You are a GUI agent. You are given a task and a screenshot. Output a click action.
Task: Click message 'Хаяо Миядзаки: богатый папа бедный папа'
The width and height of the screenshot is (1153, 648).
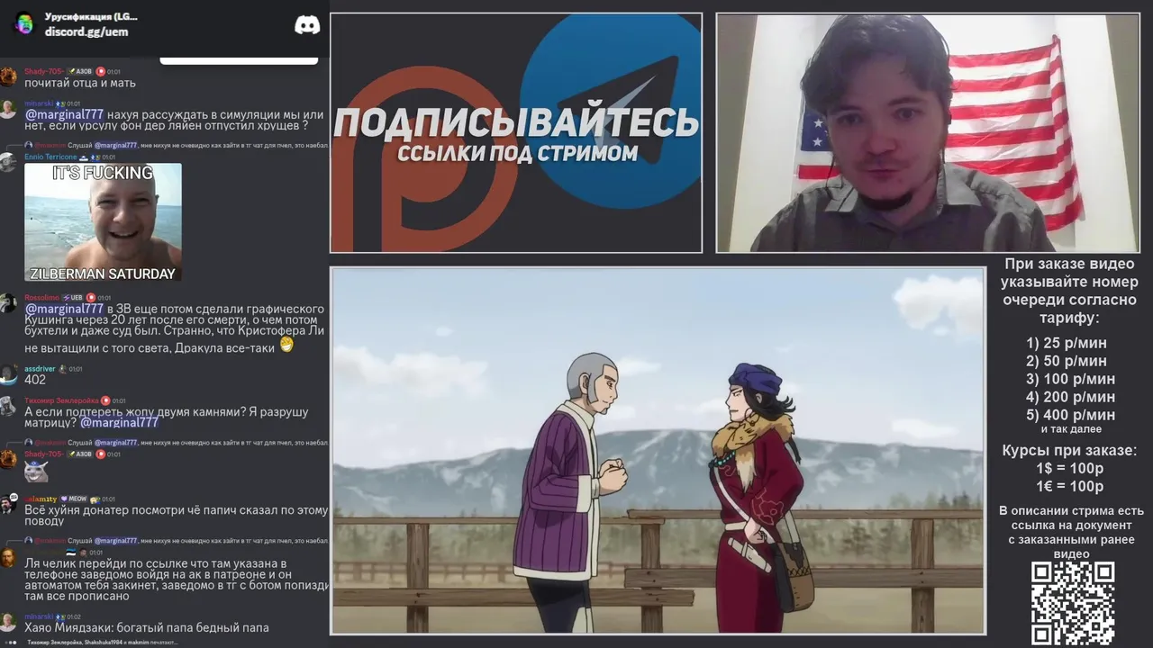[x=147, y=627]
